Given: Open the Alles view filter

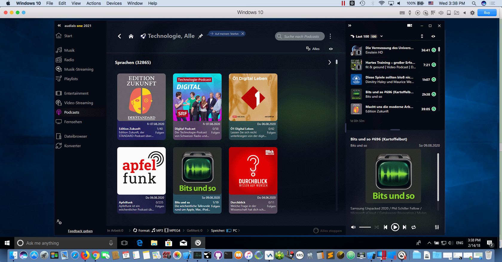Looking at the screenshot, I should click(313, 49).
